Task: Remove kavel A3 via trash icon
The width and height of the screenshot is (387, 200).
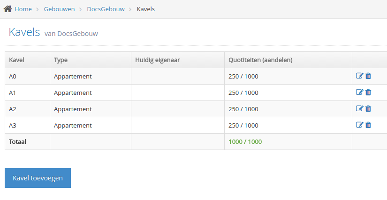Action: tap(368, 125)
